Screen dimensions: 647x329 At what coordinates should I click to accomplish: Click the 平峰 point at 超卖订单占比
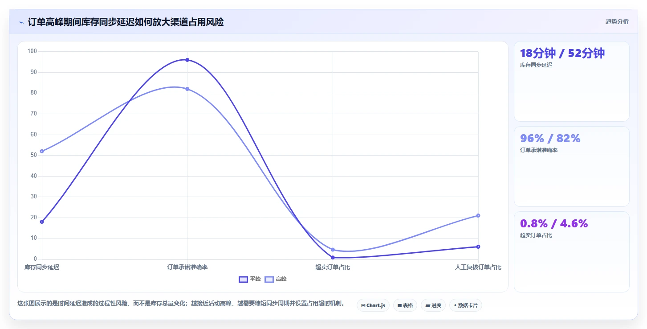click(x=333, y=257)
